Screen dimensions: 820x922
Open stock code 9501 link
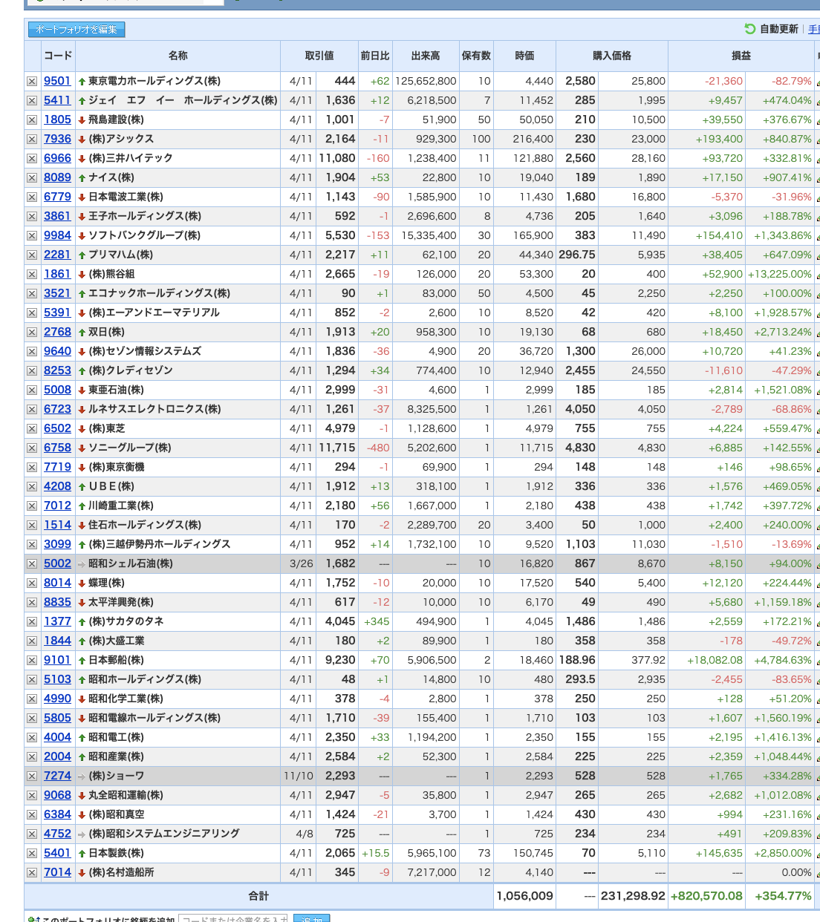pyautogui.click(x=57, y=81)
